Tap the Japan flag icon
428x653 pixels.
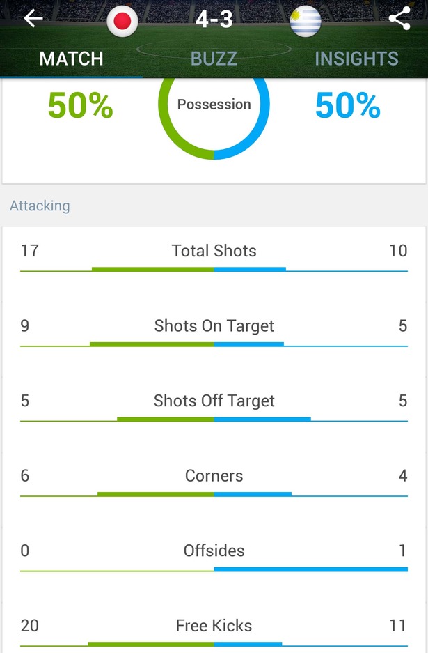point(122,21)
